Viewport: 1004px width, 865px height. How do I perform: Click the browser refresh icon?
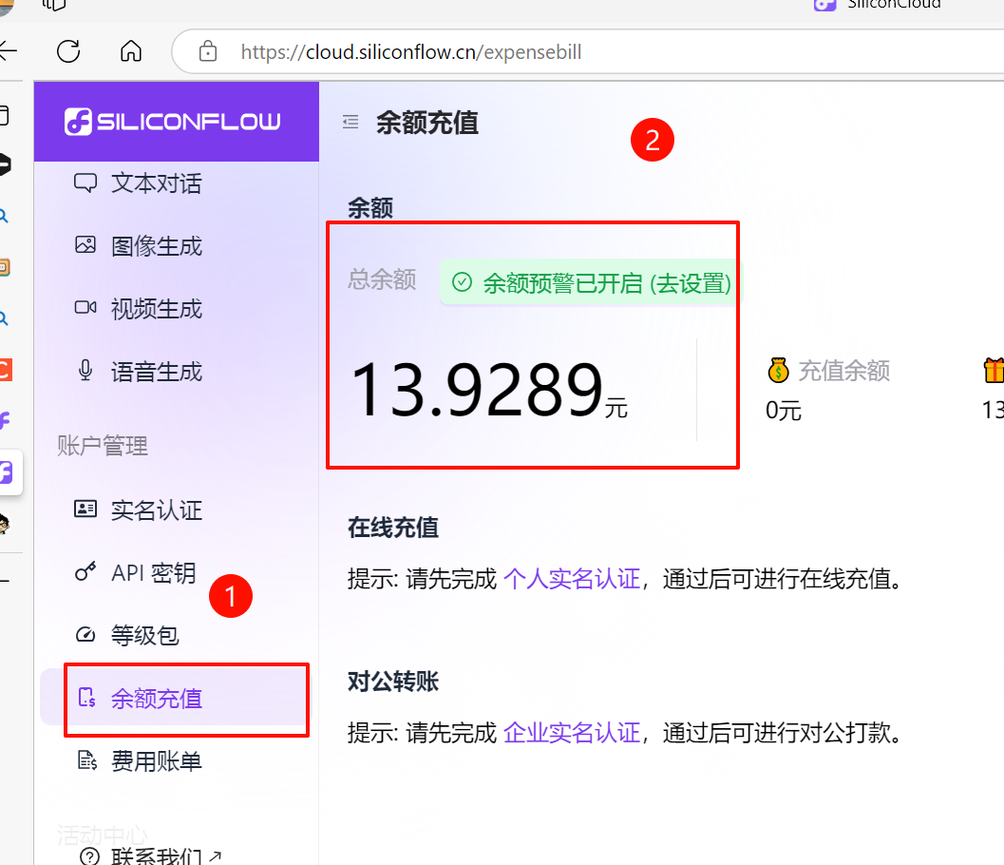click(67, 51)
